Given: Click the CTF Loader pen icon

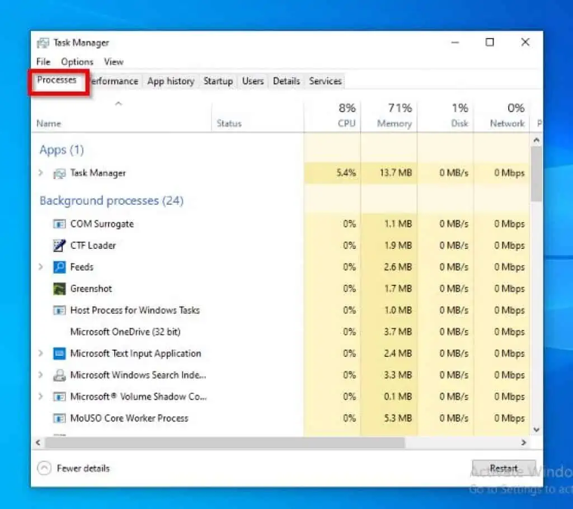Looking at the screenshot, I should [59, 246].
